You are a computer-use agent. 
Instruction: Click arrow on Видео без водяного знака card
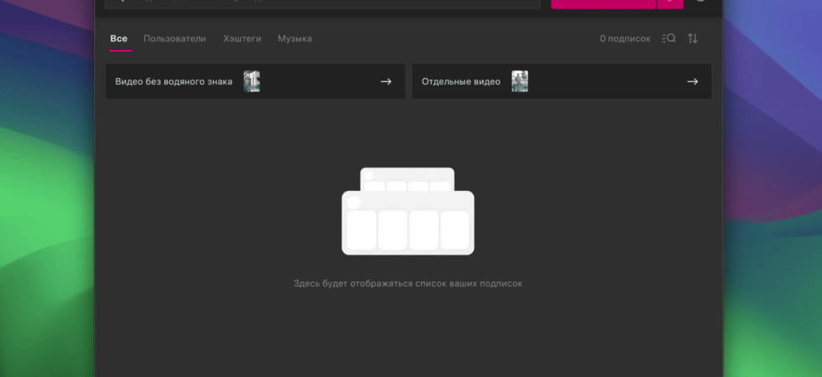(386, 81)
